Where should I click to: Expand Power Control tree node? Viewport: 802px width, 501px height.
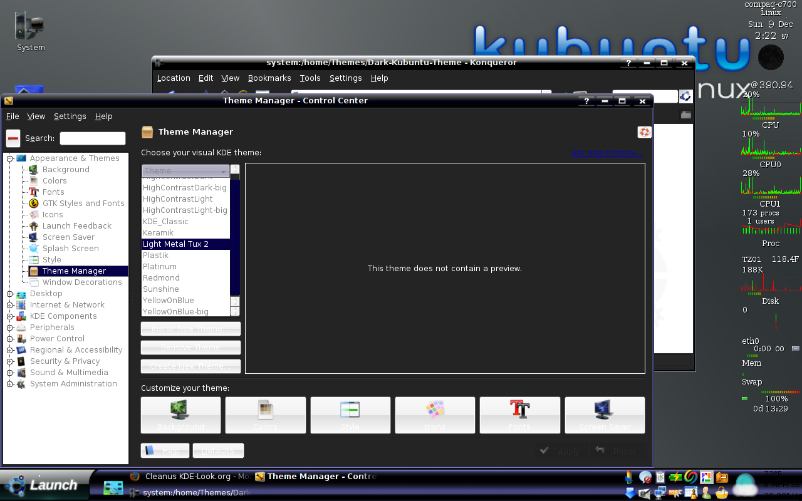(x=10, y=339)
